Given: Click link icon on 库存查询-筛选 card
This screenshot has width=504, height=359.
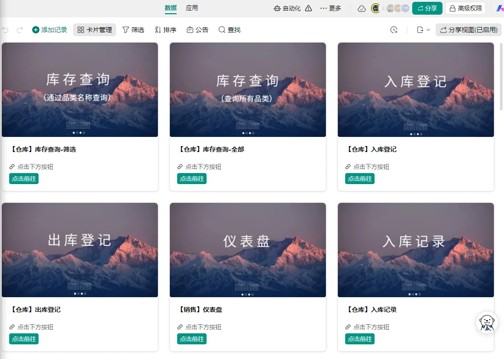Looking at the screenshot, I should (x=12, y=167).
